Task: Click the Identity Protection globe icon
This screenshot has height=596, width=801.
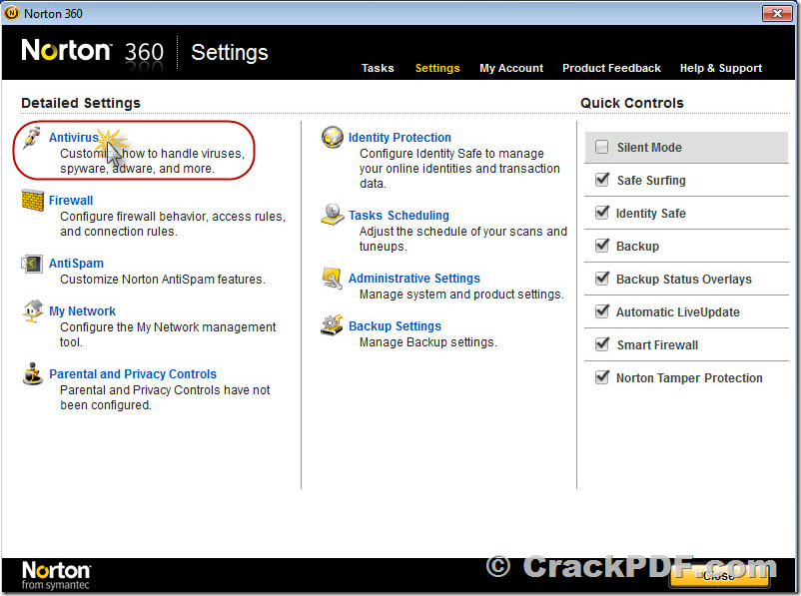Action: 332,138
